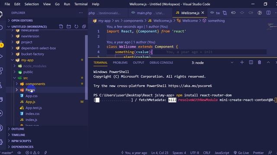277x155 pixels.
Task: Expand the bucket-factory folder
Action: click(x=32, y=54)
